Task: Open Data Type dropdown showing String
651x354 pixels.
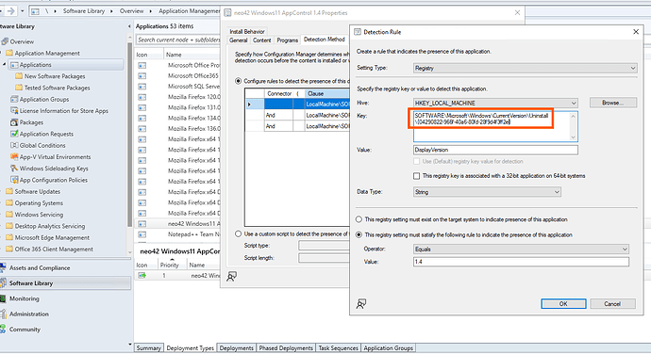Action: [487, 192]
